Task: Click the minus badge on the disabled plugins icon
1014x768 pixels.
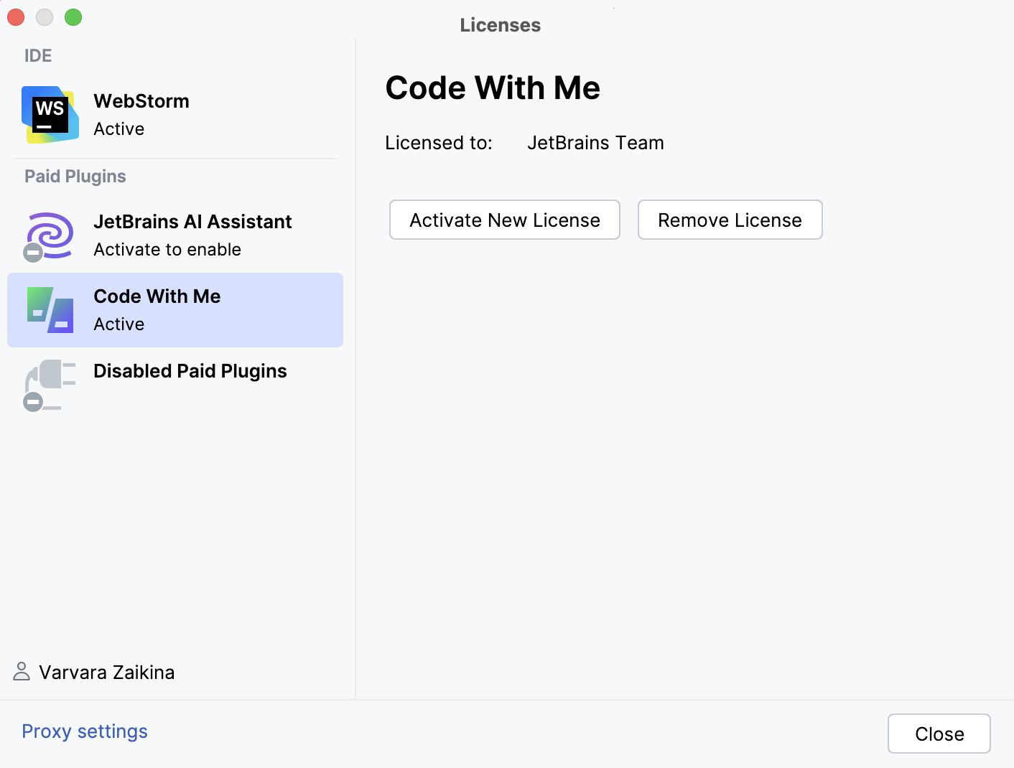Action: click(33, 402)
